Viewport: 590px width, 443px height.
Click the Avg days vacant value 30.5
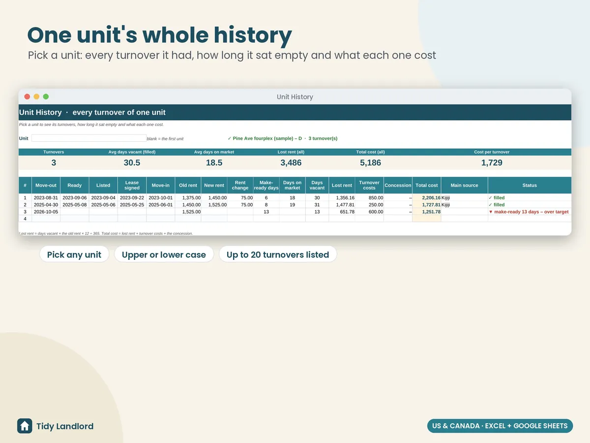(132, 162)
